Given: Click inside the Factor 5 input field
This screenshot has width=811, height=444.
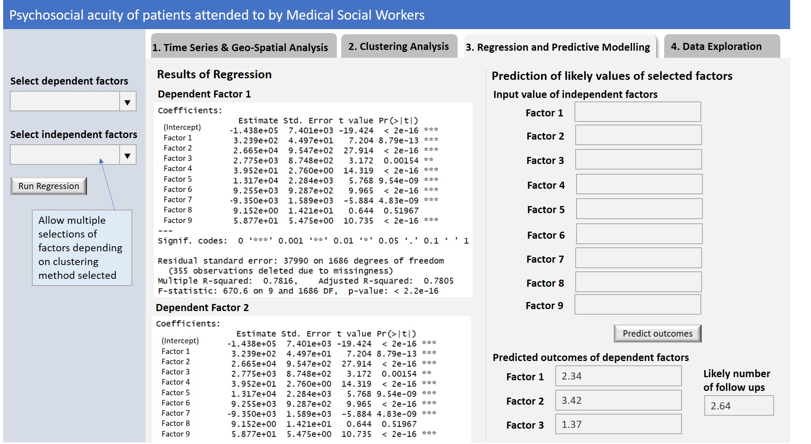Looking at the screenshot, I should tap(637, 209).
